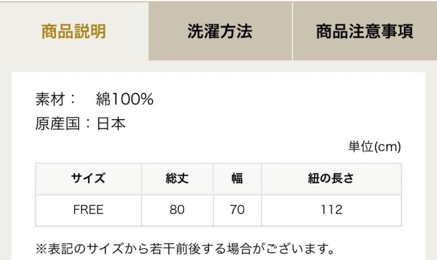437x260 pixels.
Task: Click the 単位(cm) unit label
Action: click(x=374, y=146)
